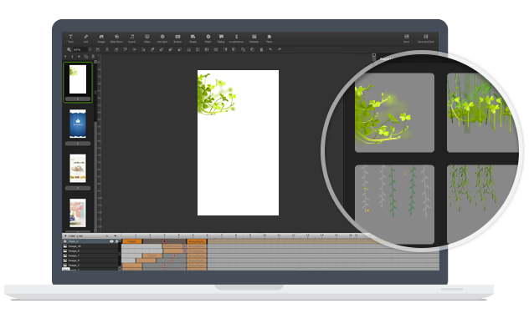This screenshot has width=529, height=319.
Task: Open the e-commerce dollar tool
Action: coord(236,38)
